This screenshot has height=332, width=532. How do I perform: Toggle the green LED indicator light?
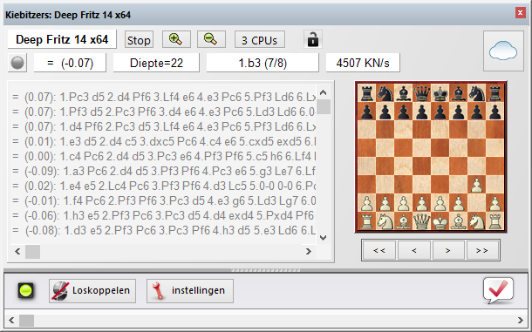(26, 291)
